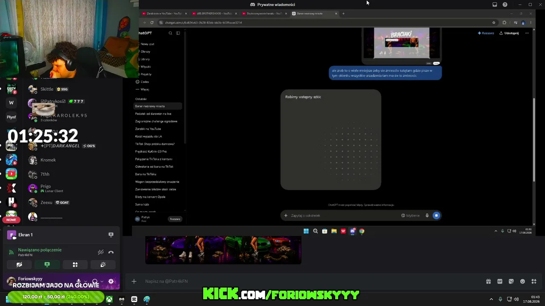Image resolution: width=545 pixels, height=306 pixels.
Task: Click the Rozszerz upgrade link at top
Action: [486, 33]
